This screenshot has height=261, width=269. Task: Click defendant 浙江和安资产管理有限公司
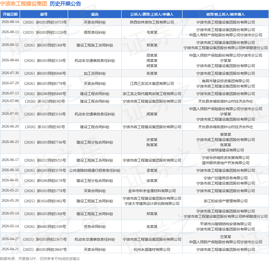225,201
